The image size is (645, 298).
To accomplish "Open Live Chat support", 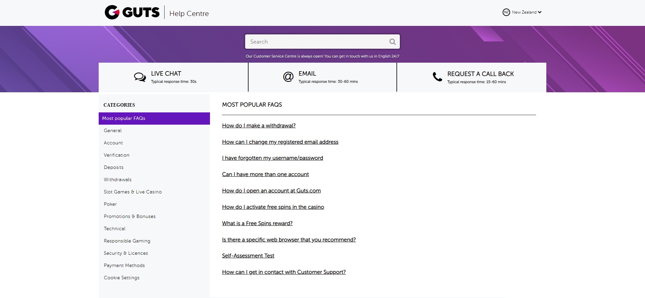I will coord(173,77).
